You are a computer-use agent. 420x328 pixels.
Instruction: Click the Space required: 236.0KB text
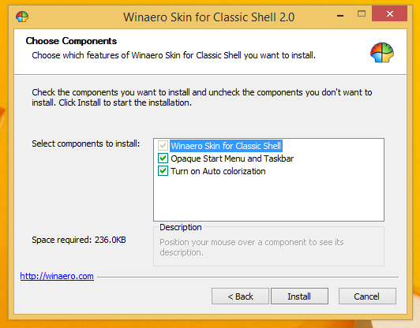point(79,240)
